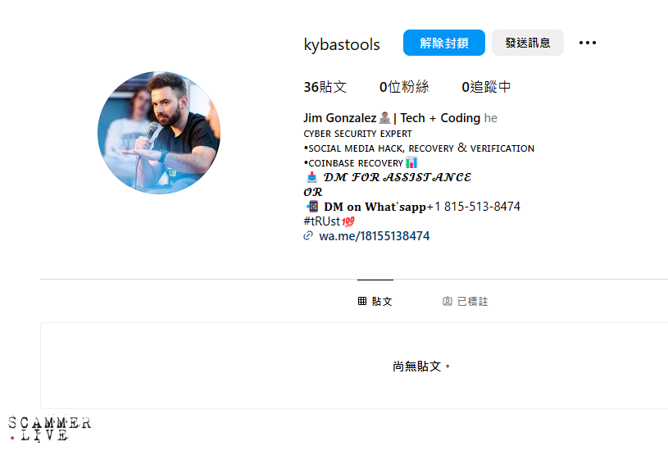Open the 0位粉絲 followers list
Viewport: 668px width, 451px height.
[x=404, y=87]
